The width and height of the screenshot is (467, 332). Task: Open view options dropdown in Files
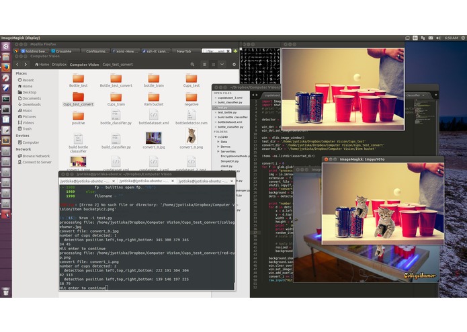tap(222, 65)
